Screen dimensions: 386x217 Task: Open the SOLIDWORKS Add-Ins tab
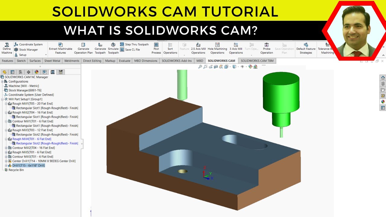(x=177, y=61)
